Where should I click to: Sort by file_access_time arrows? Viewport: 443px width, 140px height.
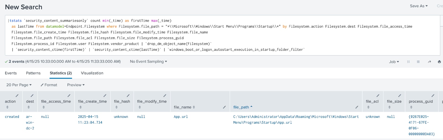tap(43, 107)
